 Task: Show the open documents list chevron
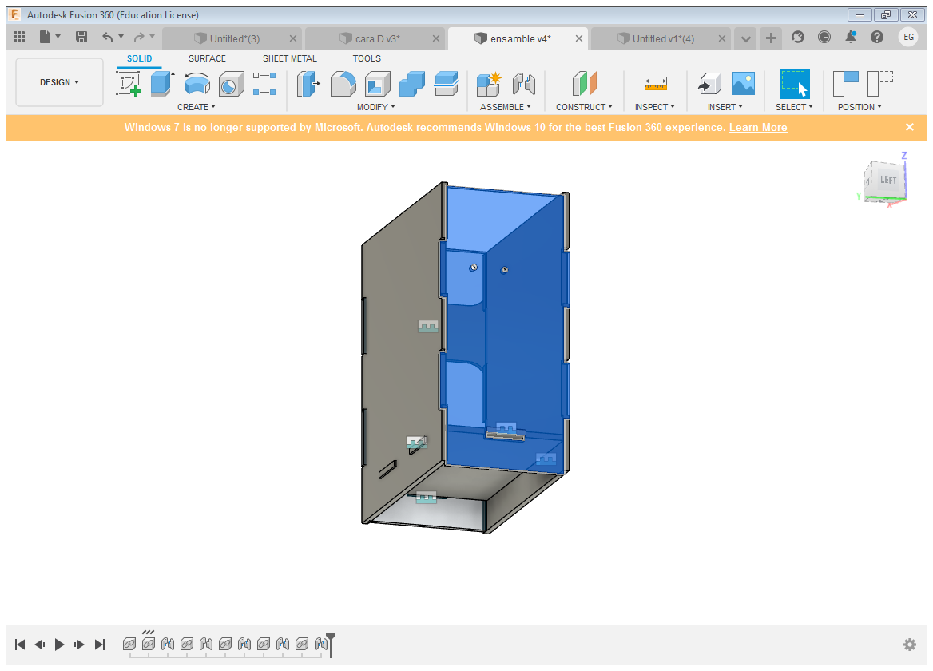coord(745,38)
